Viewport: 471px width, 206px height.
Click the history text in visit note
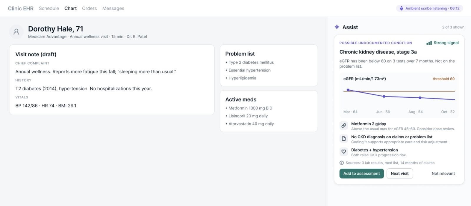(x=84, y=89)
